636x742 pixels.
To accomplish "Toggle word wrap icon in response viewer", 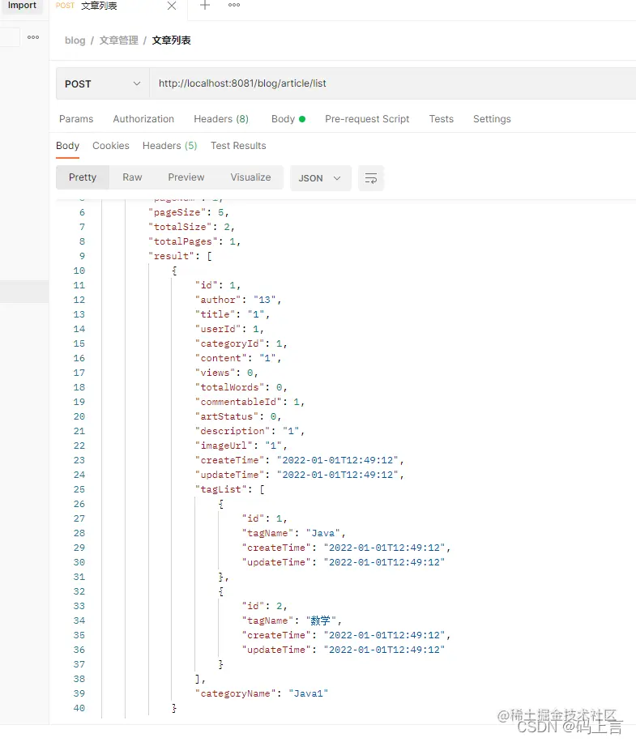I will [371, 178].
